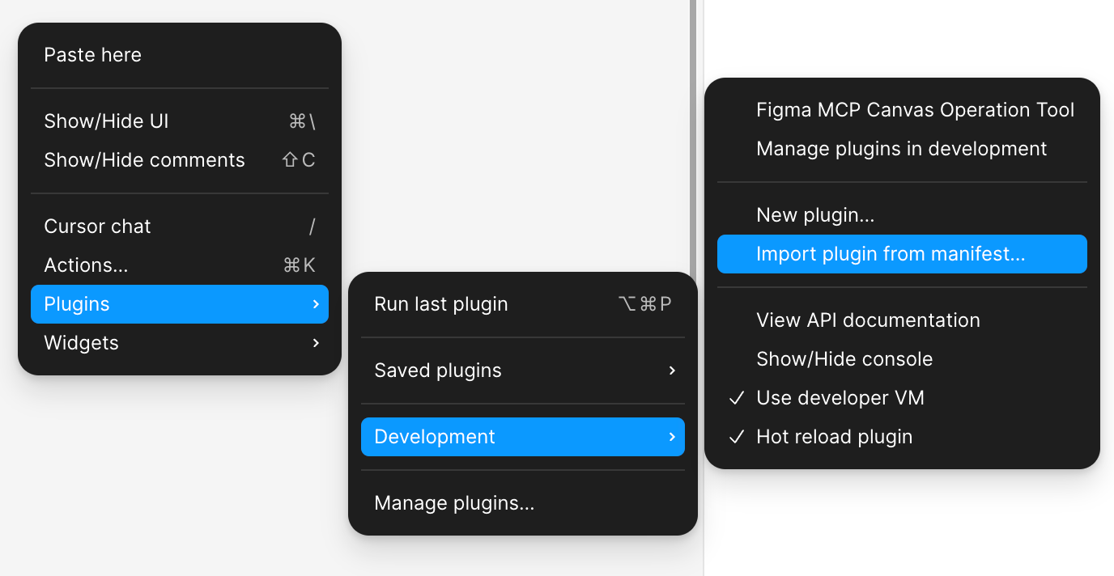Uncheck Use developer VM checkmark
This screenshot has height=576, width=1114.
[737, 398]
